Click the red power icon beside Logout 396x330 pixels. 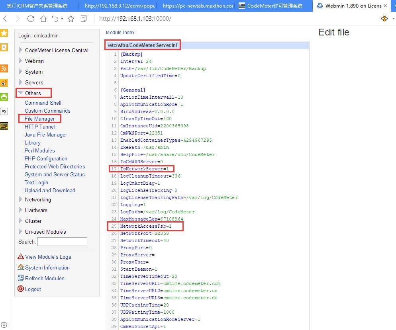coord(21,289)
